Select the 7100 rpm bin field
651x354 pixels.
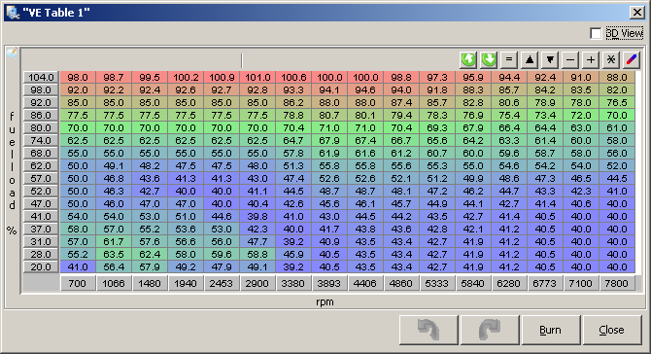[x=580, y=283]
